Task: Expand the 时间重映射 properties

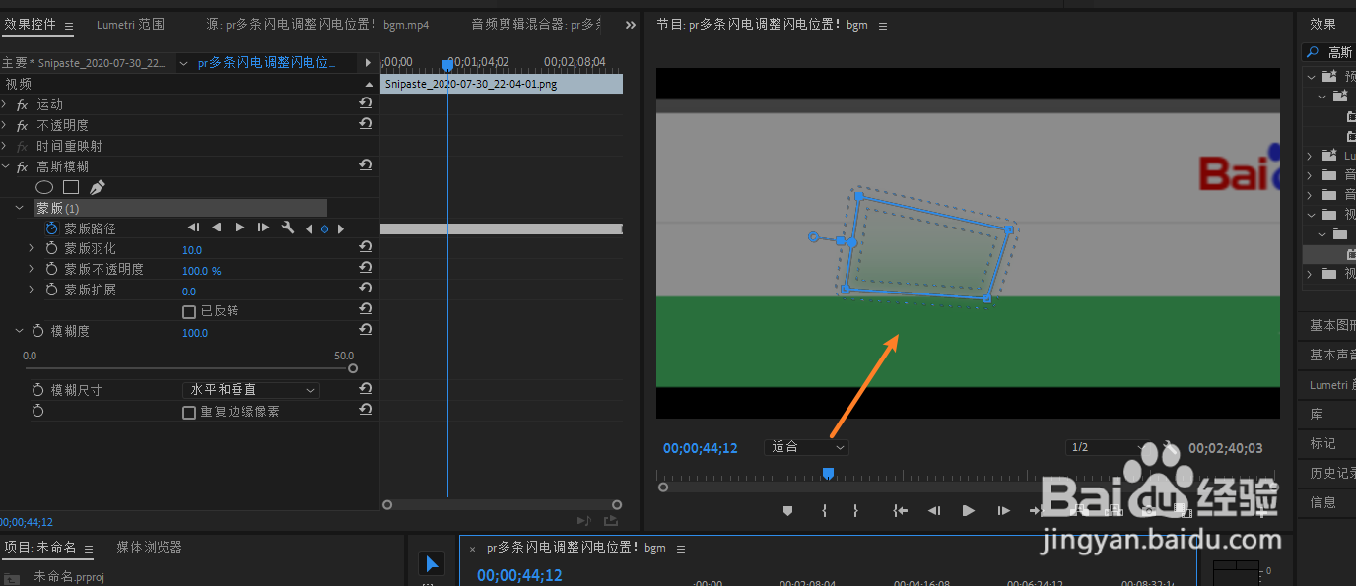Action: [x=5, y=145]
